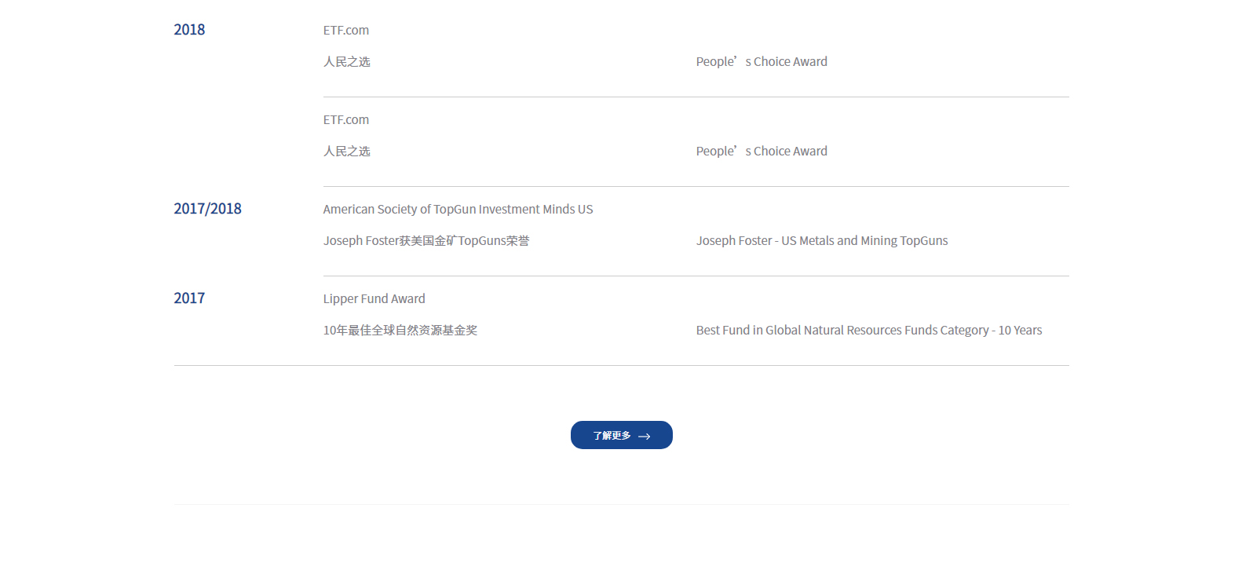Click Best Fund in Global Natural Resources text
Screen dimensions: 1242x563
point(868,331)
